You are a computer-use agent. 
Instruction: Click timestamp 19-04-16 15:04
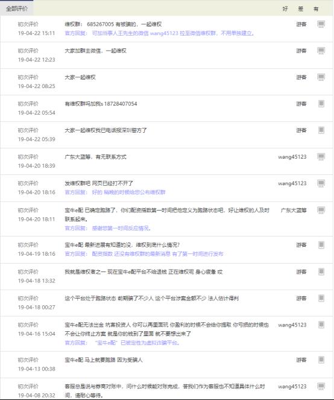36,334
